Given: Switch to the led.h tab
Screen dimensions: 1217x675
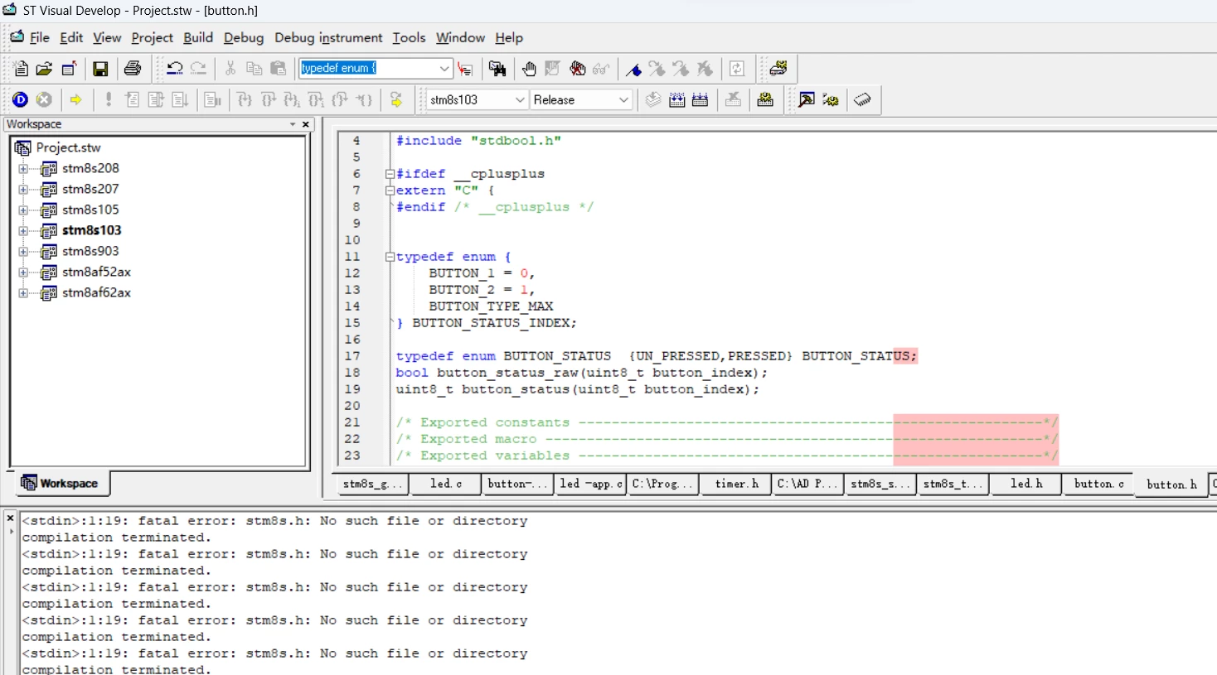Looking at the screenshot, I should [x=1026, y=484].
